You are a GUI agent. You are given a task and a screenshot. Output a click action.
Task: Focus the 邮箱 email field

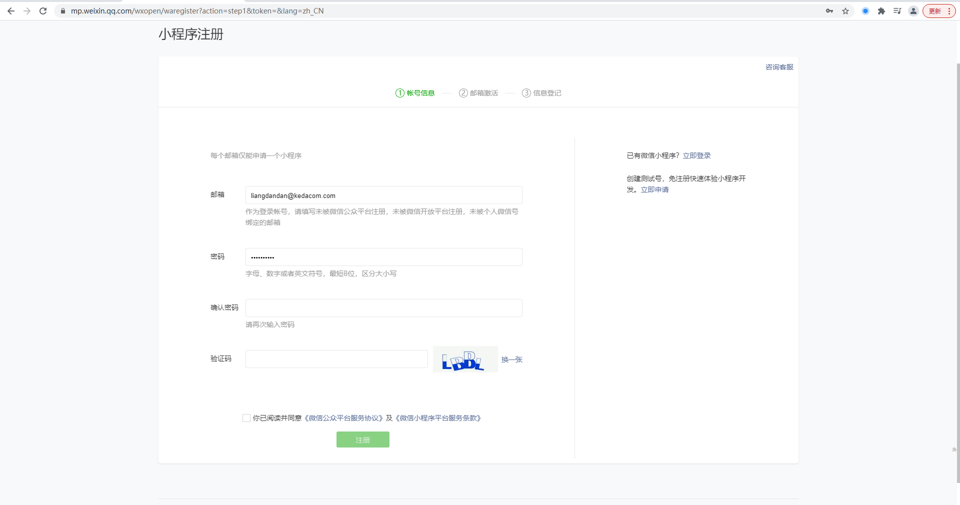point(384,195)
